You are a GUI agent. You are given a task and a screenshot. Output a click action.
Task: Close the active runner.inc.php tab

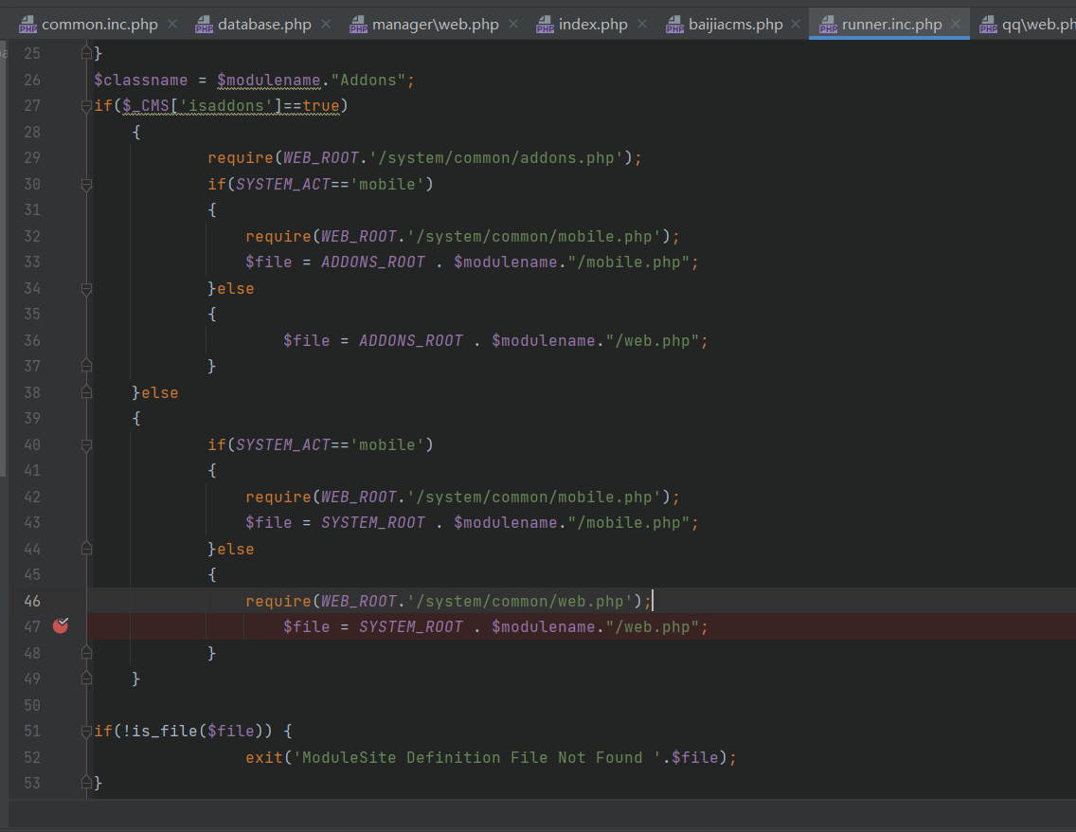956,25
